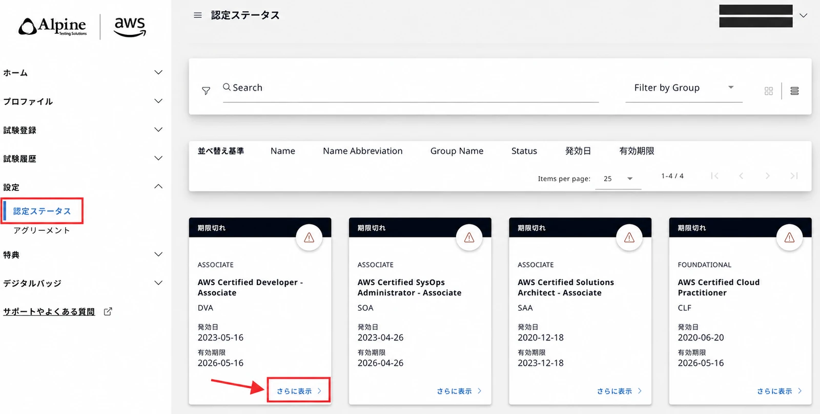
Task: Sort by Name Abbreviation
Action: pyautogui.click(x=363, y=151)
